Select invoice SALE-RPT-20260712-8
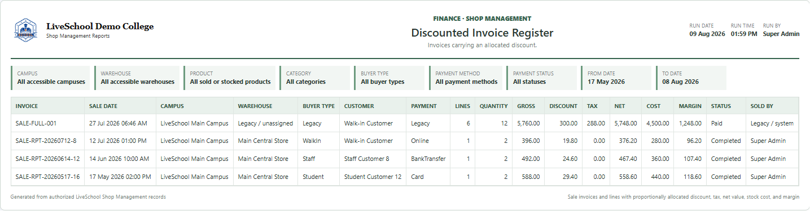This screenshot has width=810, height=211. 46,141
